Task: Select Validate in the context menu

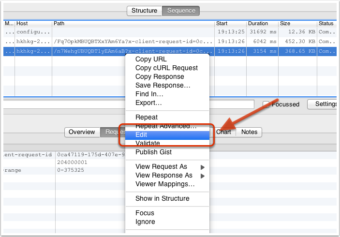Action: (x=148, y=143)
